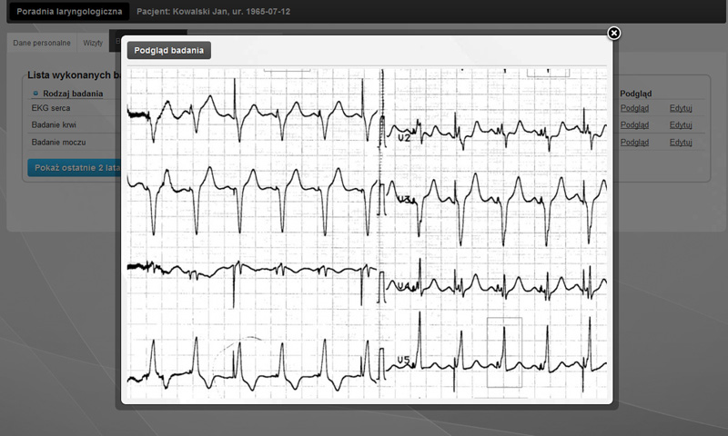The height and width of the screenshot is (436, 728).
Task: Click the EKG scan image preview
Action: point(367,233)
